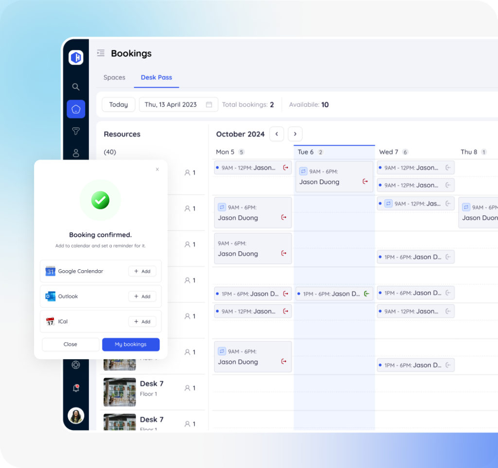Click check-out icon on Tue 6 9AM-6PM booking

point(365,181)
